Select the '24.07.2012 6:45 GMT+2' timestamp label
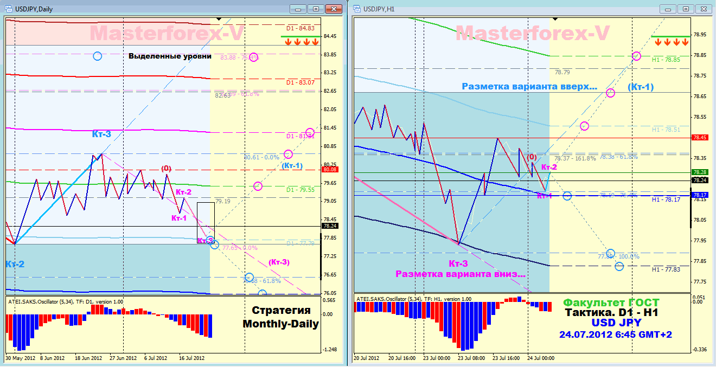This screenshot has height=367, width=716. pos(616,334)
